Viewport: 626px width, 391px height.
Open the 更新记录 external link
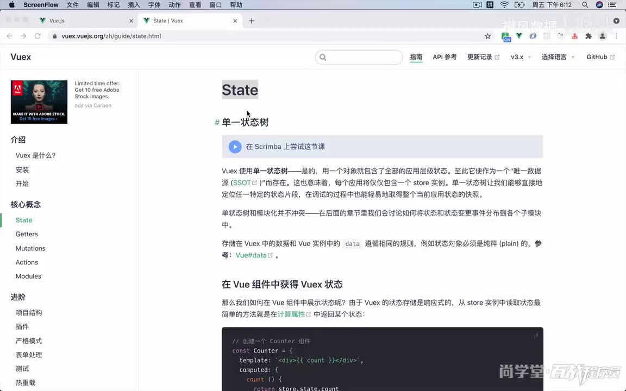click(483, 57)
